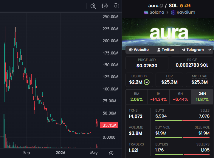Copy the aura token address icon
Screen dimensions: 214x158
coord(161,6)
